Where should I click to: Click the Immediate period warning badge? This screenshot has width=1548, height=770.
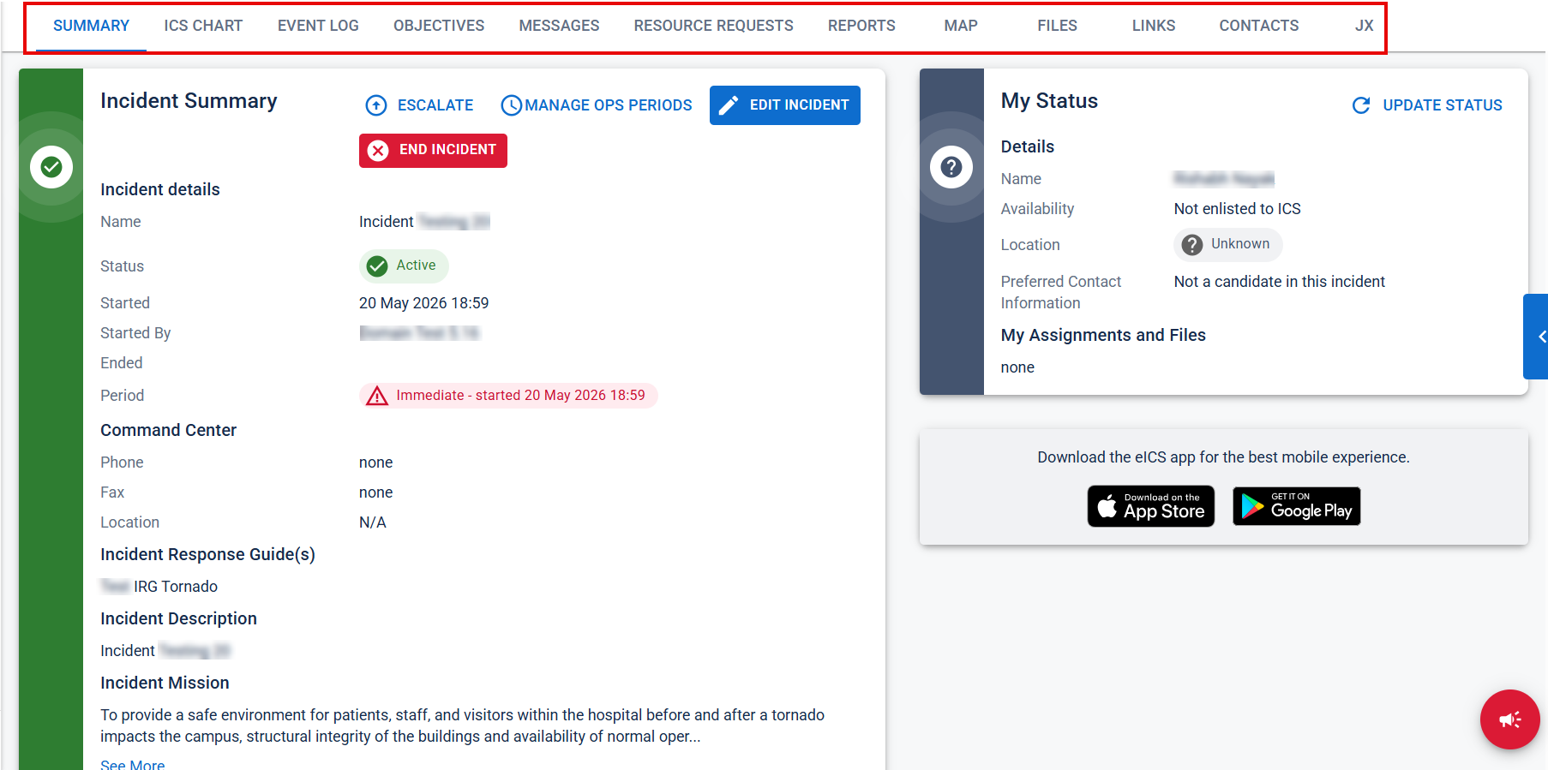508,396
